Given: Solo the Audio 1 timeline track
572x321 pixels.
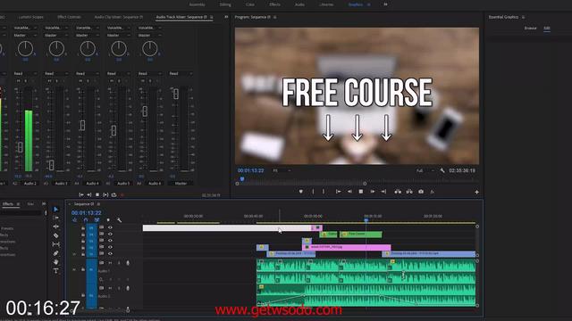Looking at the screenshot, I should (119, 263).
